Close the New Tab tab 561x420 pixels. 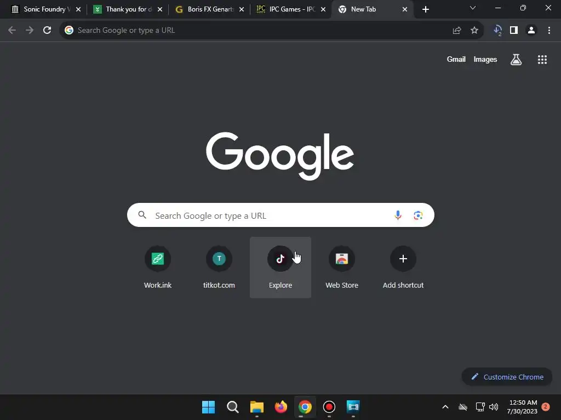405,10
